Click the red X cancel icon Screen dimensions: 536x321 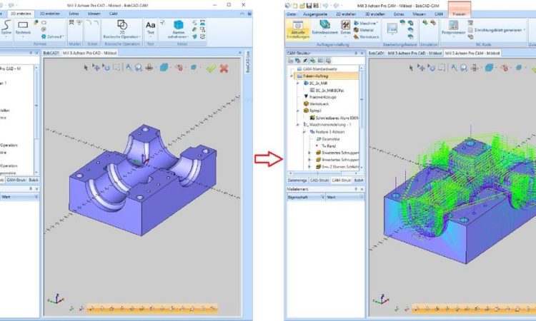coord(224,68)
